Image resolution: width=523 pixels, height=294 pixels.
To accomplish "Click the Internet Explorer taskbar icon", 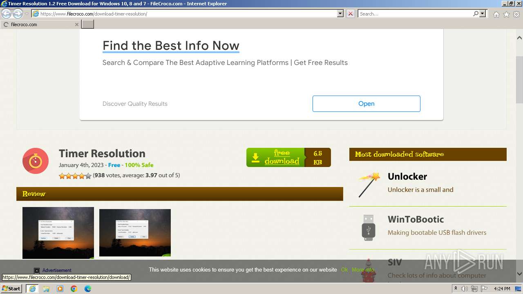I will (x=32, y=289).
